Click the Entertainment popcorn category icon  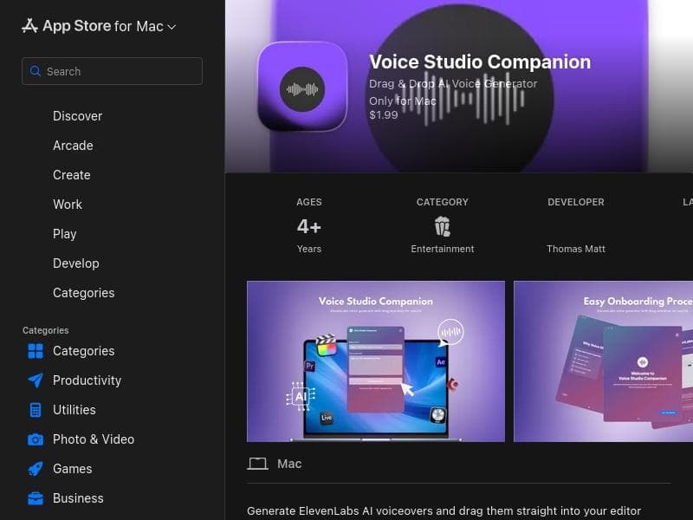pos(442,226)
